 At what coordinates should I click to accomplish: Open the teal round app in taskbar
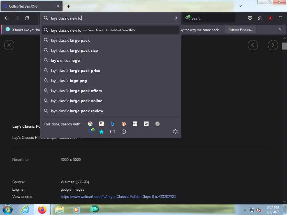click(x=94, y=209)
